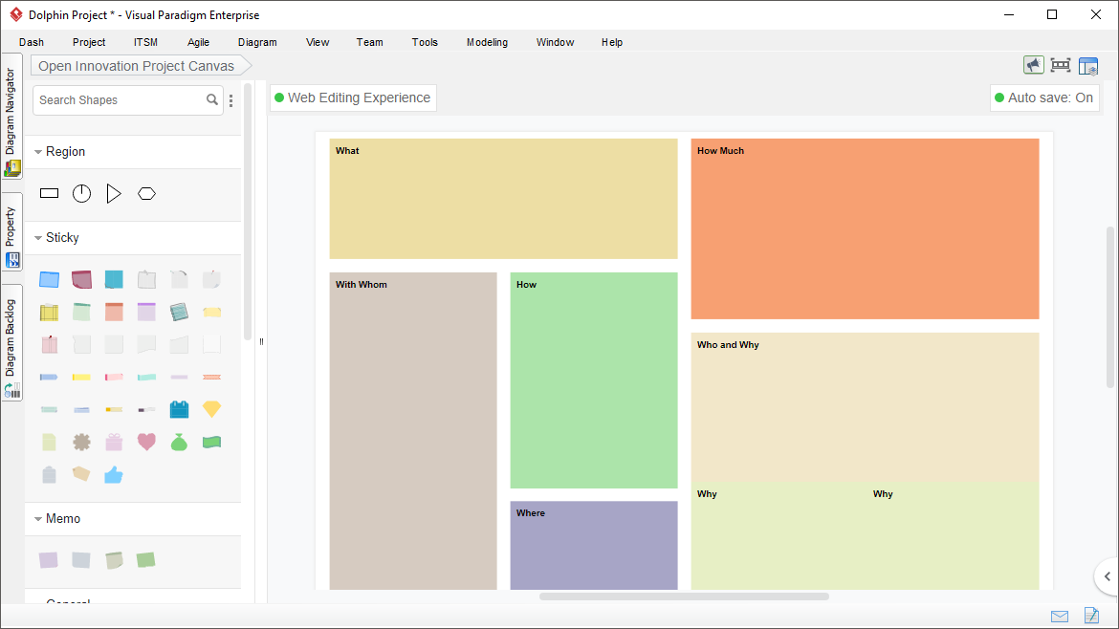
Task: Collapse the Sticky shape category
Action: [x=38, y=237]
